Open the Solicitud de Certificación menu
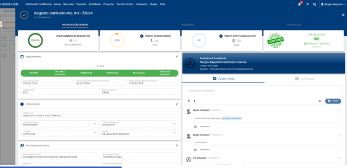Viewport: 347px width, 168px height. 39,4
